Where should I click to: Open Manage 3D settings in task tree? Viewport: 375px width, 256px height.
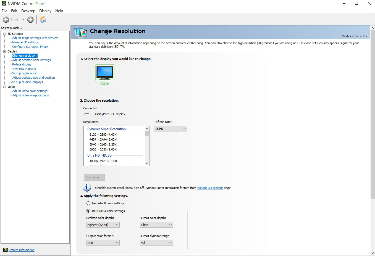(25, 42)
